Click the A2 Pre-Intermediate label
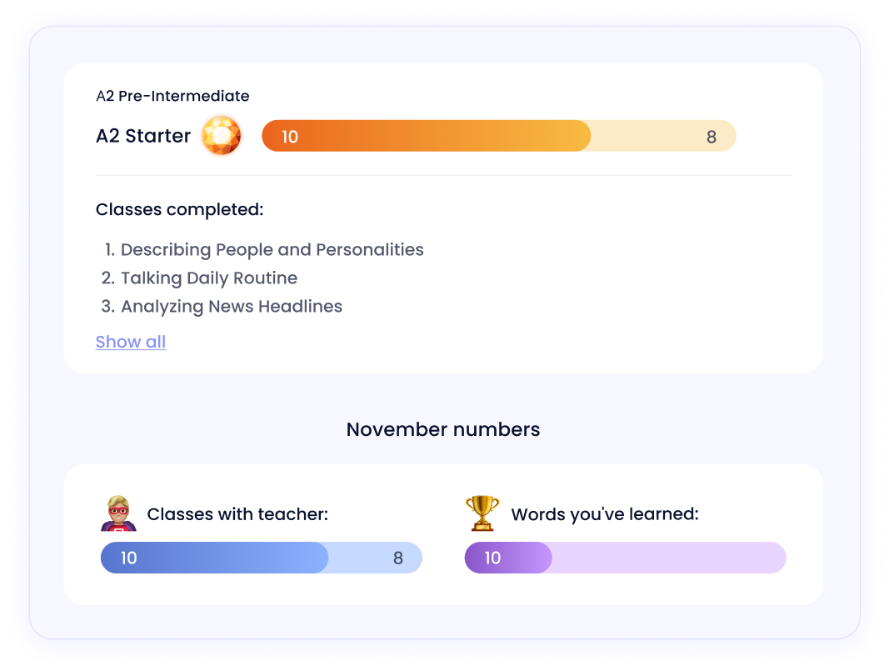 tap(172, 96)
